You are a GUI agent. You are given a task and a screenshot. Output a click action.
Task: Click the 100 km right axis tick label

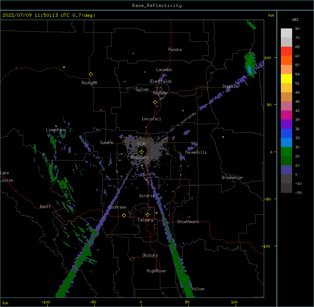[x=267, y=58]
